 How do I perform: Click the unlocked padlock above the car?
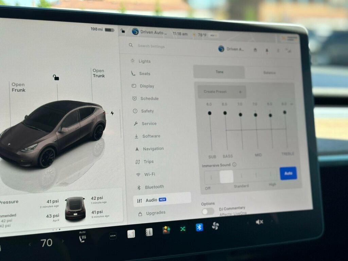[56, 77]
